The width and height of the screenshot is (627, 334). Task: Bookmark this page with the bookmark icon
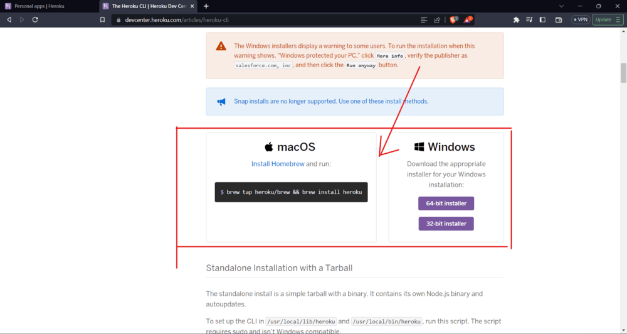102,19
